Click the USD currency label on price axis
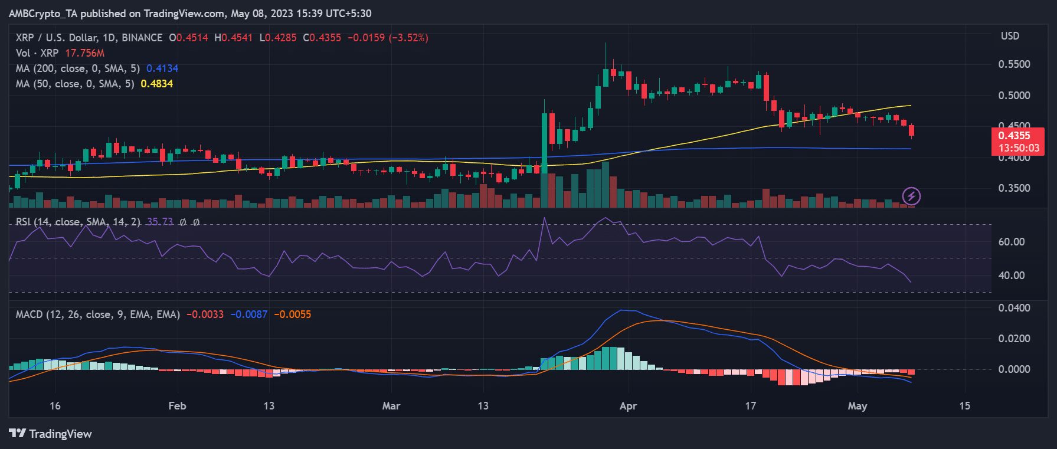 click(x=1010, y=36)
